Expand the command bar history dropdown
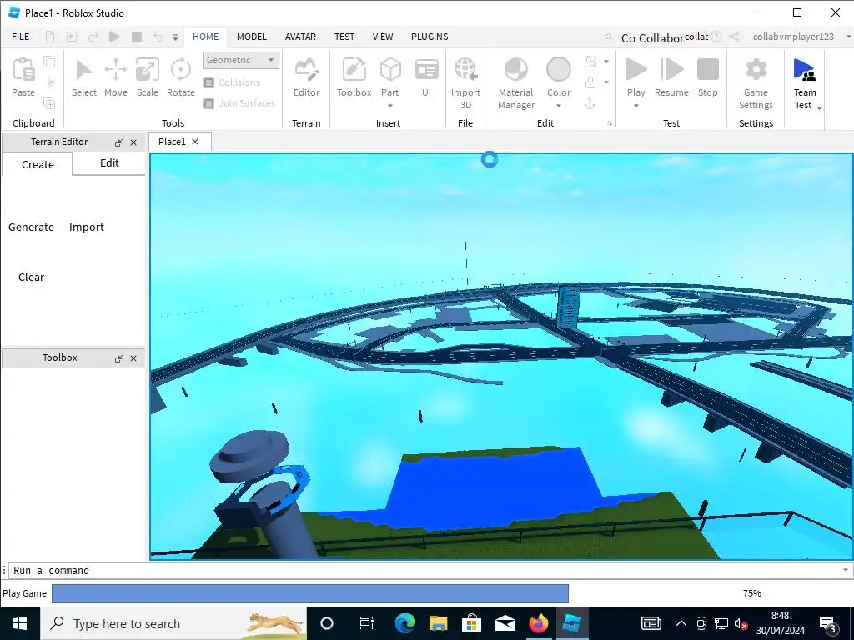The height and width of the screenshot is (640, 854). [846, 570]
